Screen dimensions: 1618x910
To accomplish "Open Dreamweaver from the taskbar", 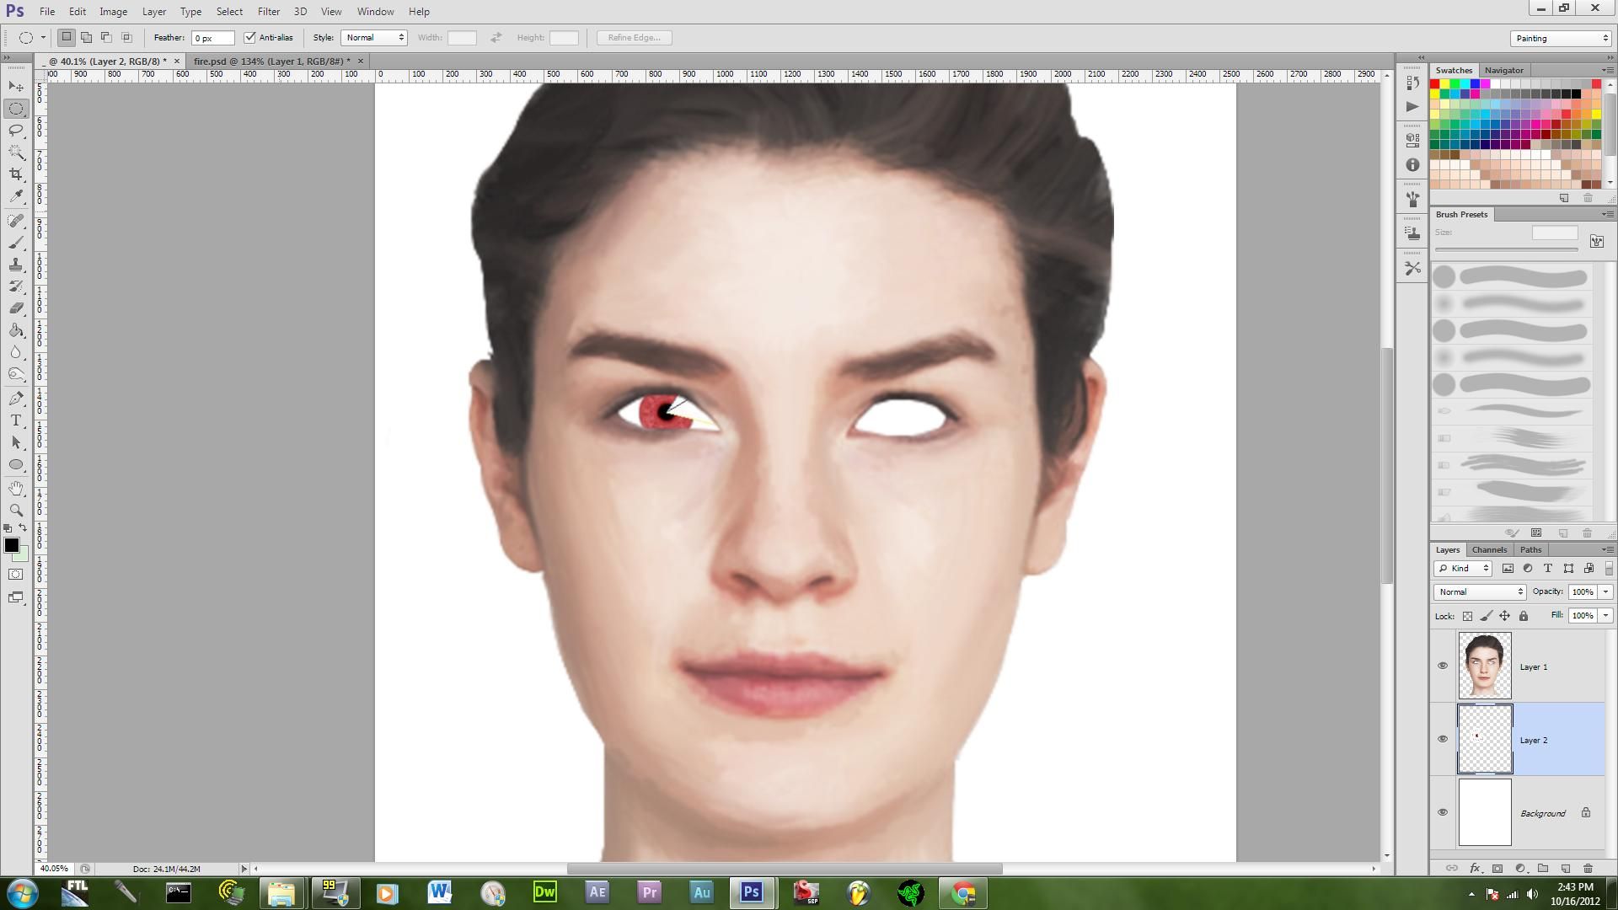I will coord(544,892).
